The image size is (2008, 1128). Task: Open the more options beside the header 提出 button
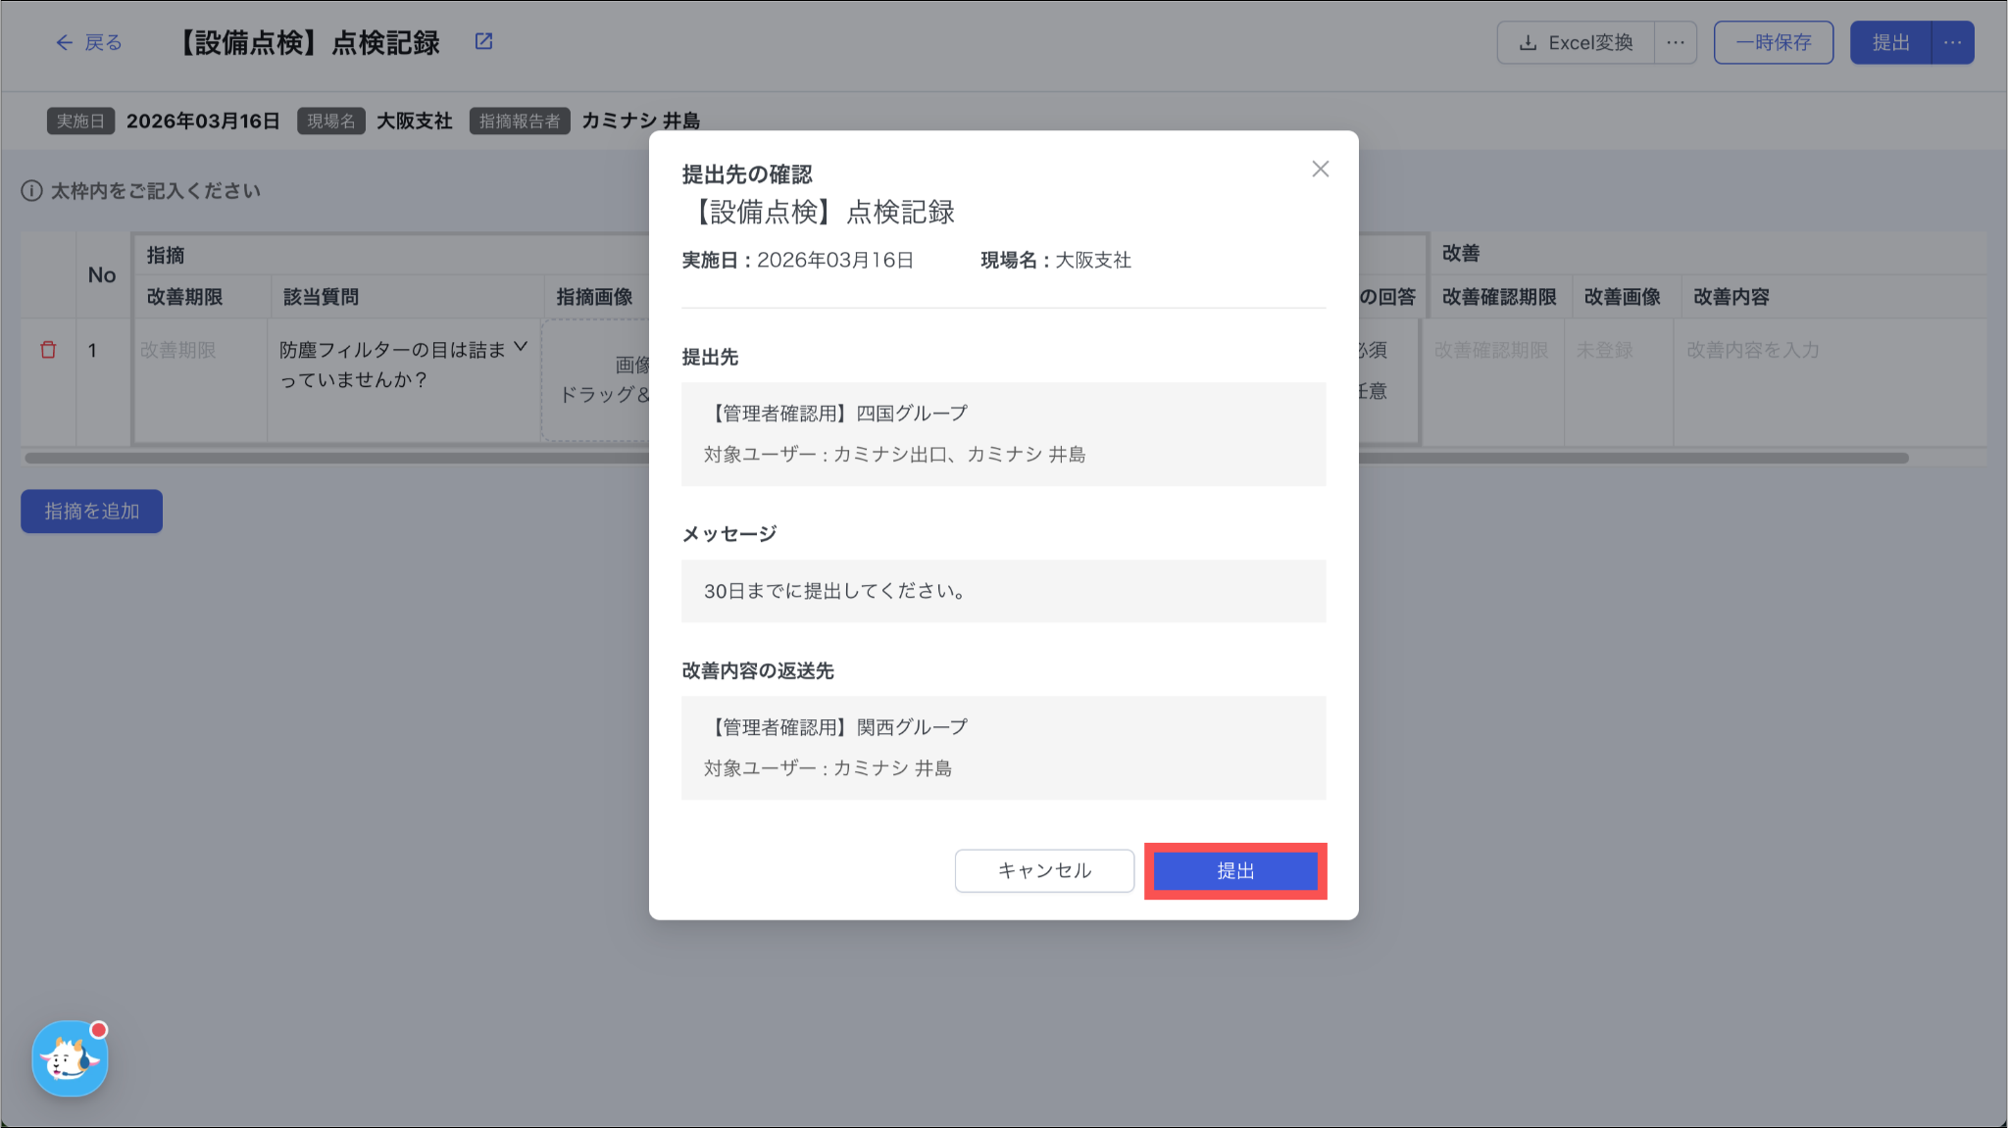(1952, 42)
